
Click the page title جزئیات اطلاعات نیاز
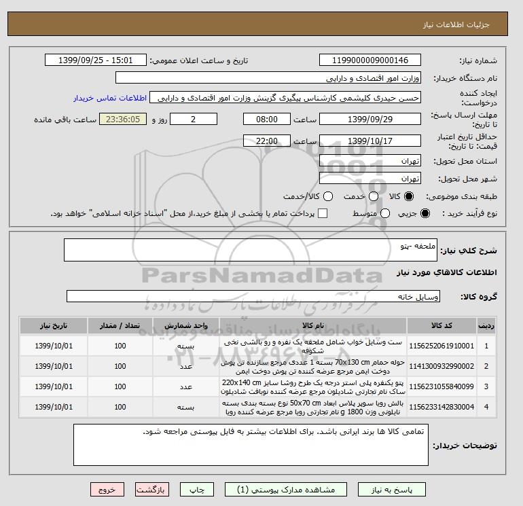click(x=456, y=25)
